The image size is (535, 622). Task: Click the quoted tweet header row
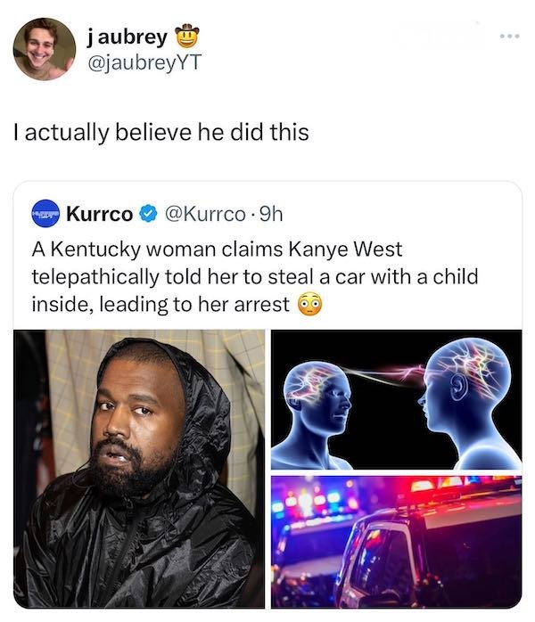(x=157, y=214)
